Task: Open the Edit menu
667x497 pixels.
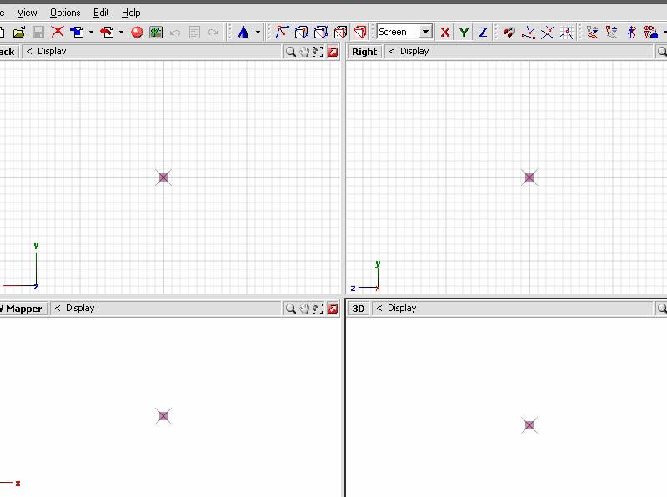Action: [101, 13]
